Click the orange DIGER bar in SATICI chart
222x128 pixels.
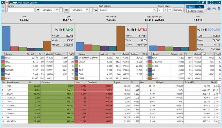121,38
